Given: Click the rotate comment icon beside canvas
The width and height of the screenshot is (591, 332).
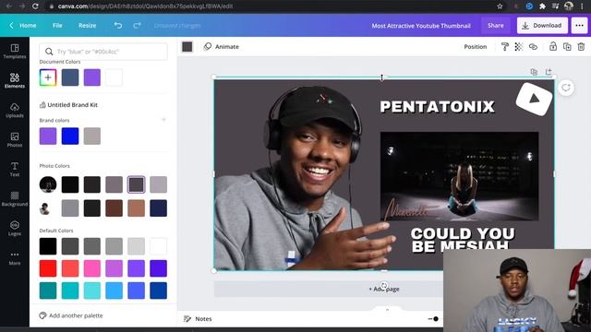Looking at the screenshot, I should pos(566,88).
